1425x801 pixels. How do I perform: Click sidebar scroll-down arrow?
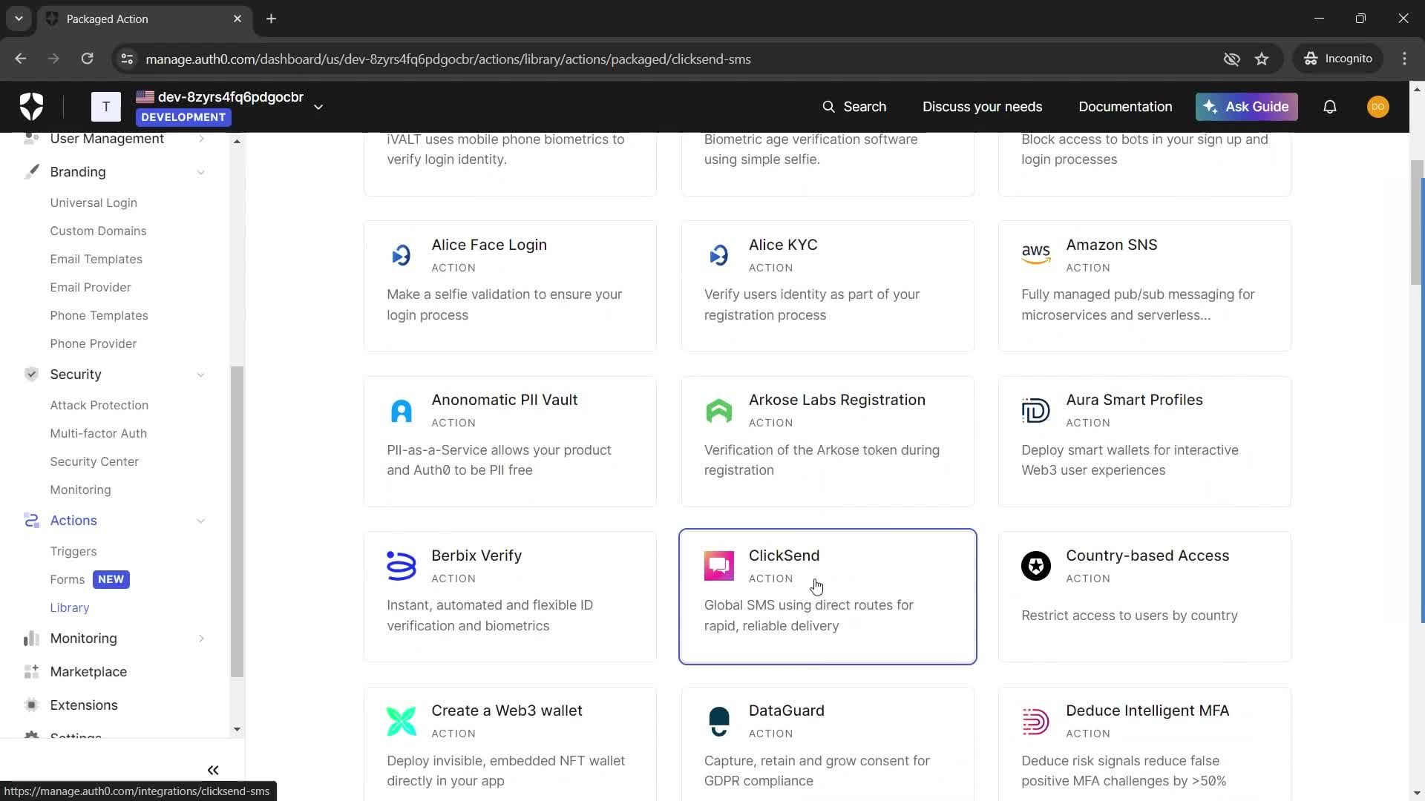tap(237, 729)
